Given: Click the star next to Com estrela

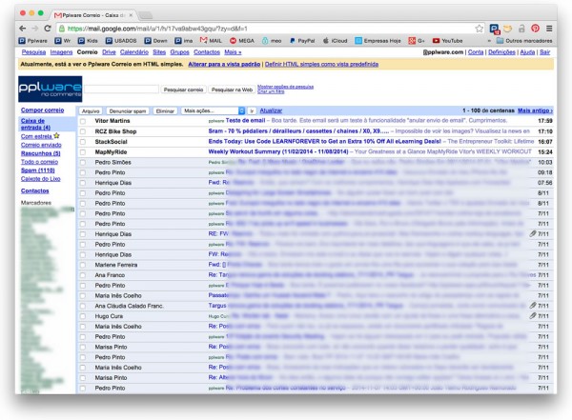Looking at the screenshot, I should (x=56, y=136).
